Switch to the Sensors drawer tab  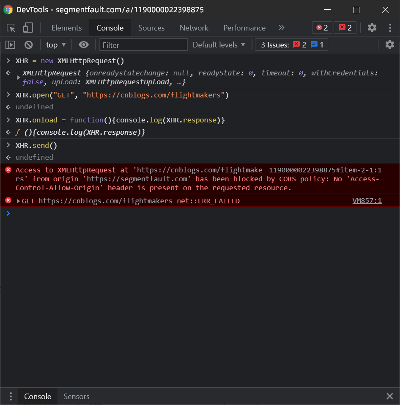click(x=76, y=397)
